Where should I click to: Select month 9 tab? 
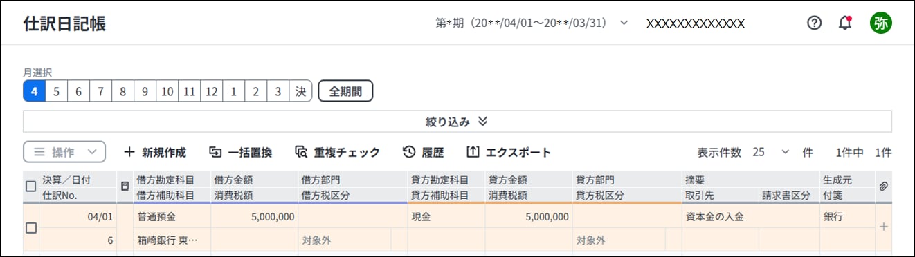145,91
